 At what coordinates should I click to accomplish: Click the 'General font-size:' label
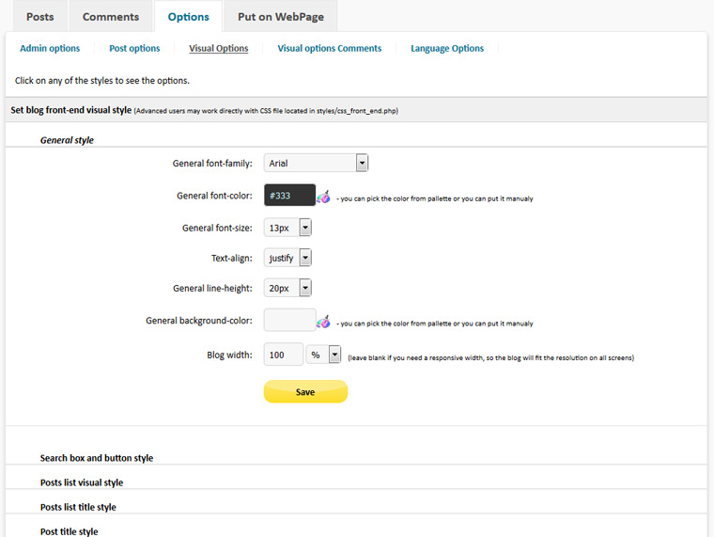tap(217, 228)
